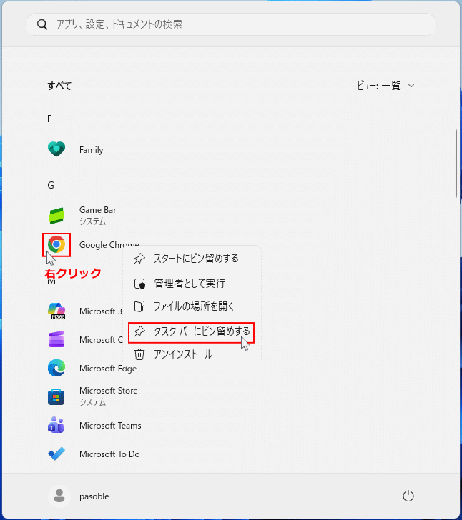
Task: Click the Microsoft Teams icon
Action: click(x=56, y=425)
